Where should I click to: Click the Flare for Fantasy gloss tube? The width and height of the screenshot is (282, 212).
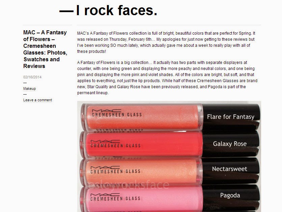pos(142,117)
